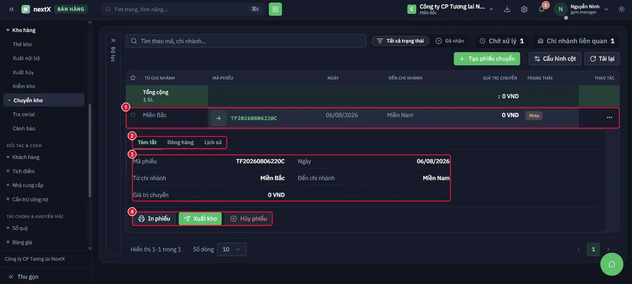Toggle the light/dark theme sun icon
This screenshot has width=632, height=284.
(x=621, y=9)
